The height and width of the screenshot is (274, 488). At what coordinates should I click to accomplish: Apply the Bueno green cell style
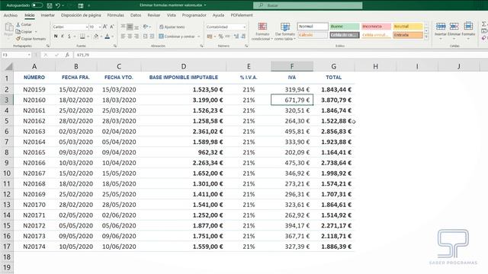coord(345,27)
